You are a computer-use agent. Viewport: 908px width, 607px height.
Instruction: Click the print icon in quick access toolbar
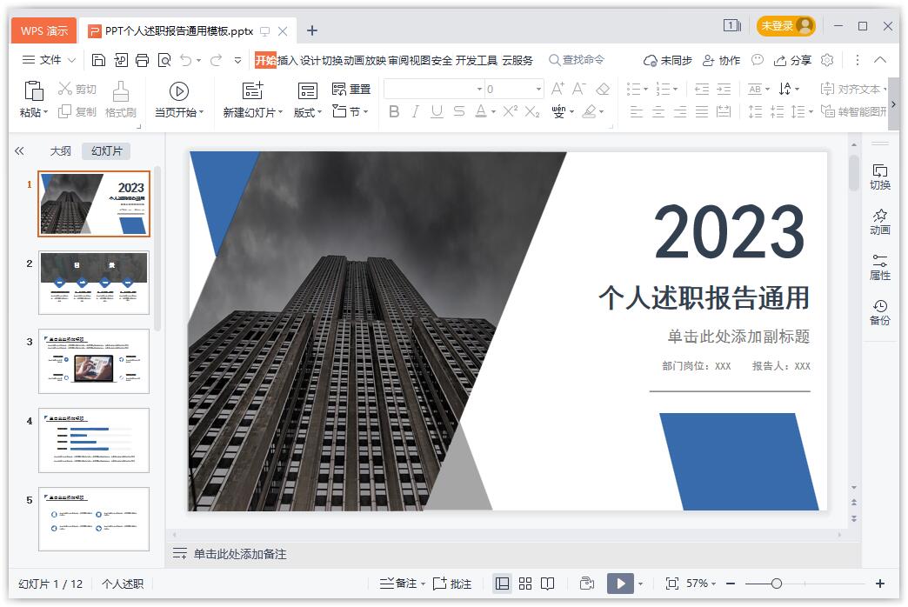coord(142,60)
